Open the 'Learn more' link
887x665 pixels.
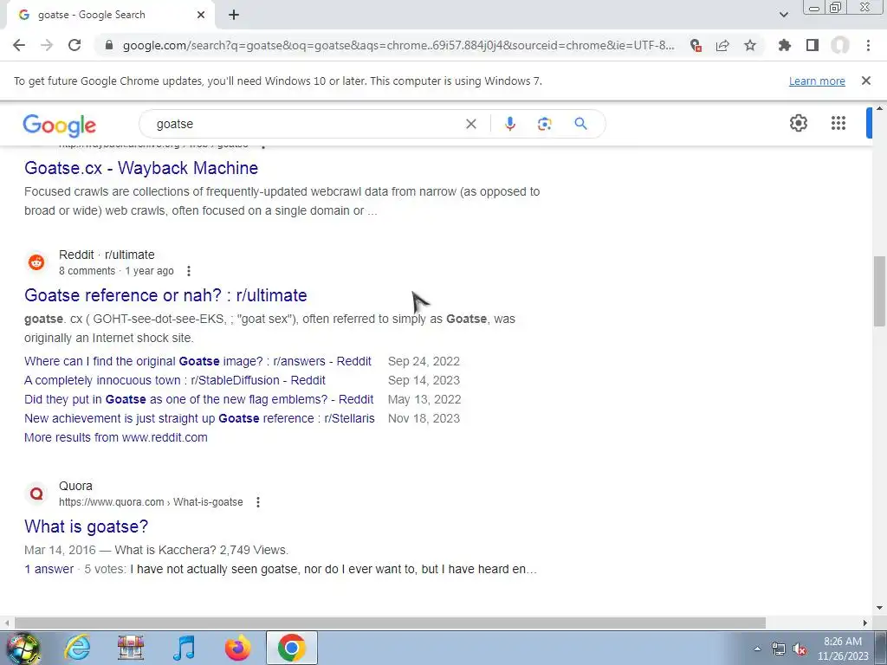(817, 81)
